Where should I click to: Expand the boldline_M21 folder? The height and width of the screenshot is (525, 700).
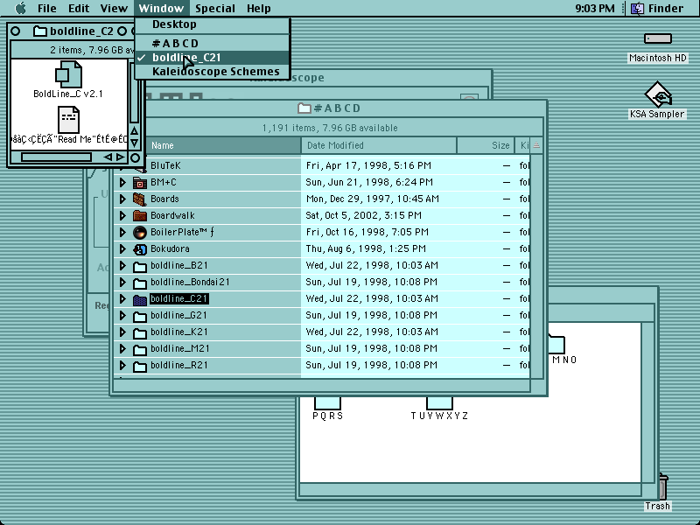[122, 348]
